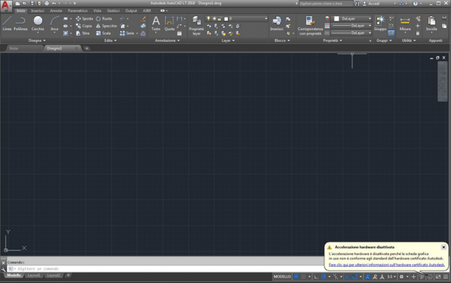451x283 pixels.
Task: Click the Undo arrow in quick access toolbar
Action: 54,4
